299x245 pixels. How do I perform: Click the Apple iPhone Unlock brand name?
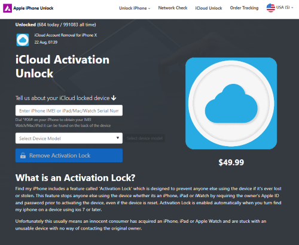click(33, 8)
